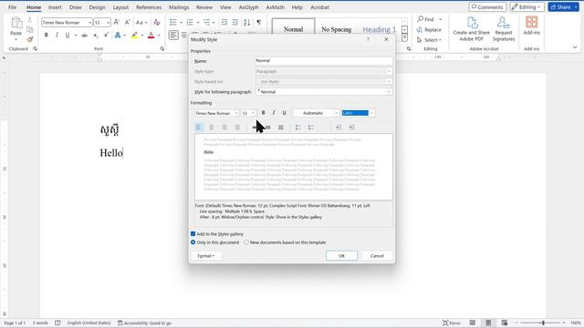Click Replace in Editing group
584x328 pixels.
(x=429, y=29)
